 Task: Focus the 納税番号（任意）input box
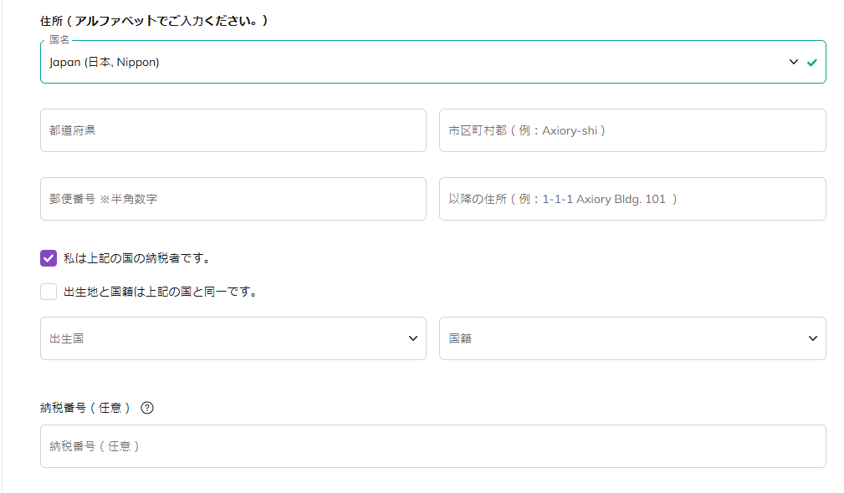(x=432, y=446)
